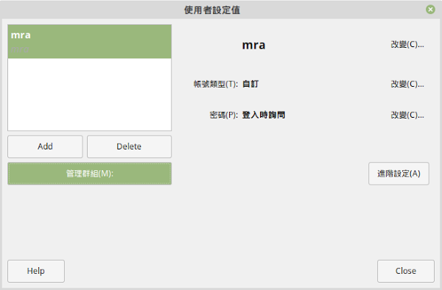Click the 密碼(P): label
This screenshot has height=290, width=442.
coord(224,115)
